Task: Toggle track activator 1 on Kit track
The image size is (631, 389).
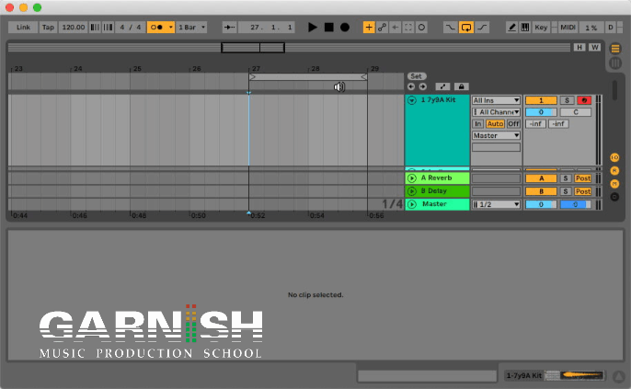Action: [541, 100]
